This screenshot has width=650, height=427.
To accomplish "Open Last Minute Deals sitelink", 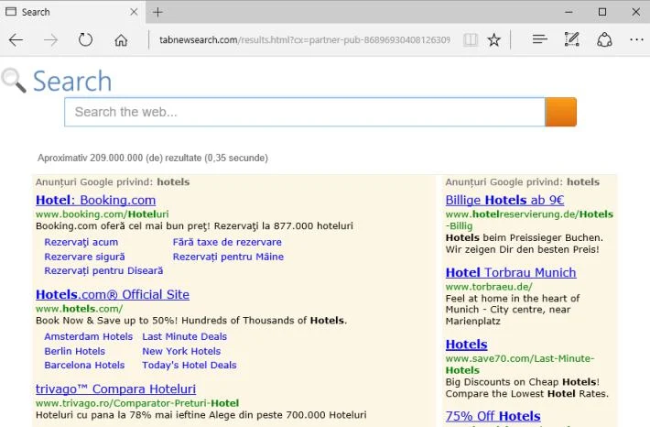I will (x=184, y=336).
